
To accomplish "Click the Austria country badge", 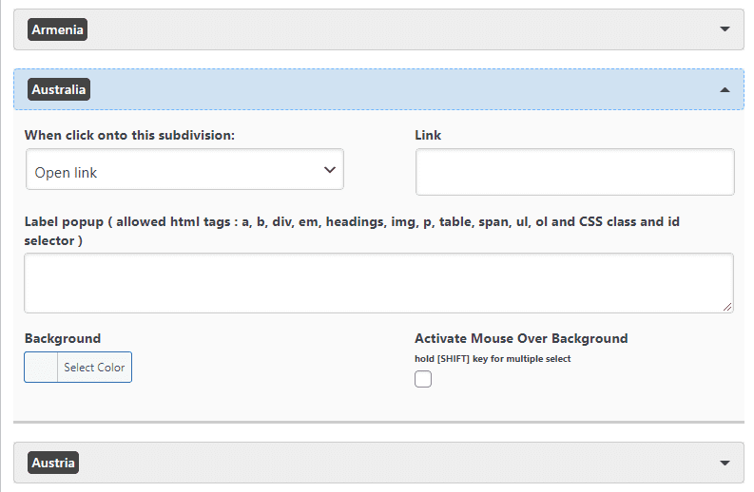I will [x=53, y=463].
